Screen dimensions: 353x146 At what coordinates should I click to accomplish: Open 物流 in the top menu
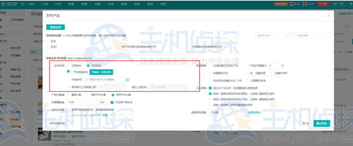click(124, 4)
